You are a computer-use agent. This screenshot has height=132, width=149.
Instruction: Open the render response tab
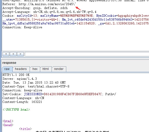pos(59,69)
